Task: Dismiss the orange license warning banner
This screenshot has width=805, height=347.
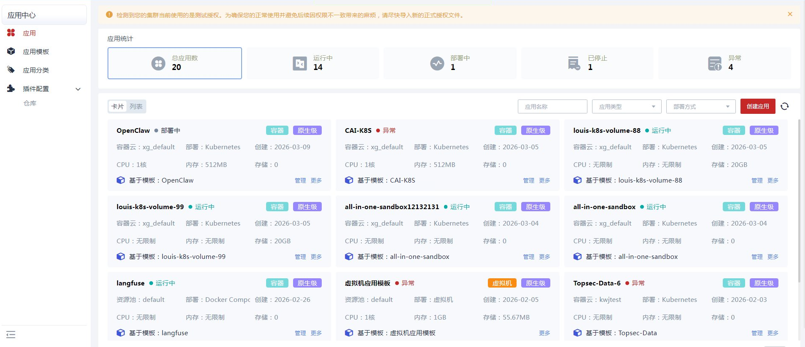Action: [790, 14]
